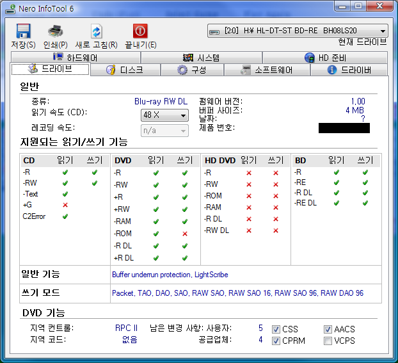Click the blue info icon on 드라이버 tab
Viewport: 398px width, 363px height.
[332, 70]
